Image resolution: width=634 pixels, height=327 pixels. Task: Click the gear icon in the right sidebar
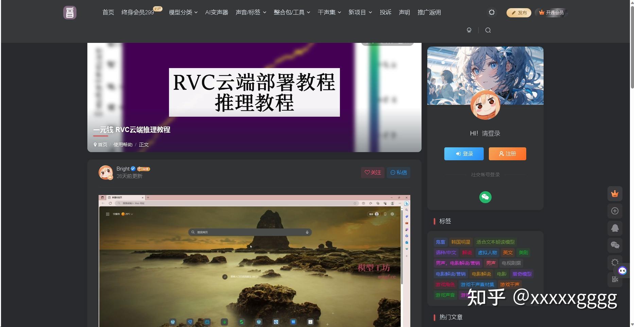pos(615,262)
